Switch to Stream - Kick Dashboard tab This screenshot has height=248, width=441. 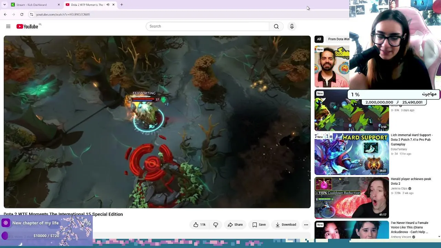point(34,5)
